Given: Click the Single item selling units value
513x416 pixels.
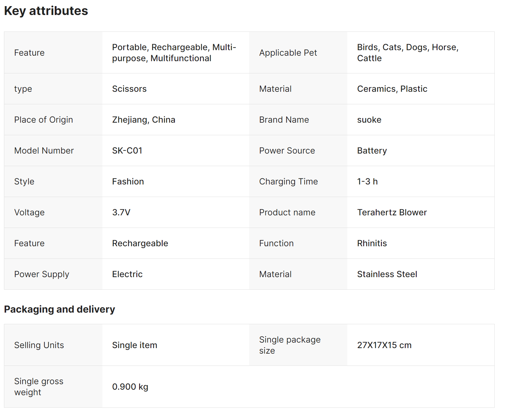Looking at the screenshot, I should click(x=135, y=345).
